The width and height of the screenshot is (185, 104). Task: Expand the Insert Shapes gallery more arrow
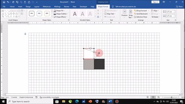(x=19, y=16)
